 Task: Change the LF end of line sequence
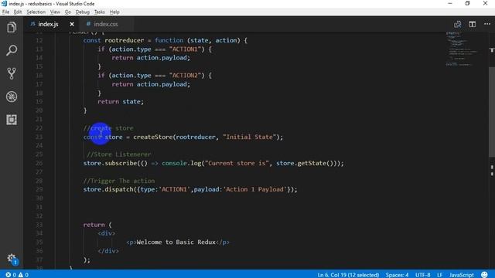pos(439,275)
